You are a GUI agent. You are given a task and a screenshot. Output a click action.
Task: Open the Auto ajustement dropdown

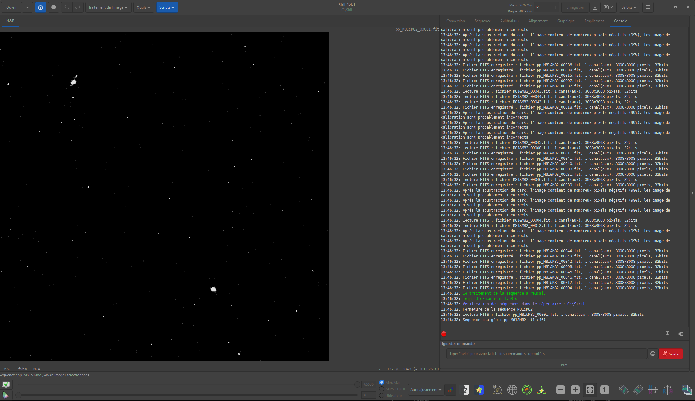[x=426, y=389]
